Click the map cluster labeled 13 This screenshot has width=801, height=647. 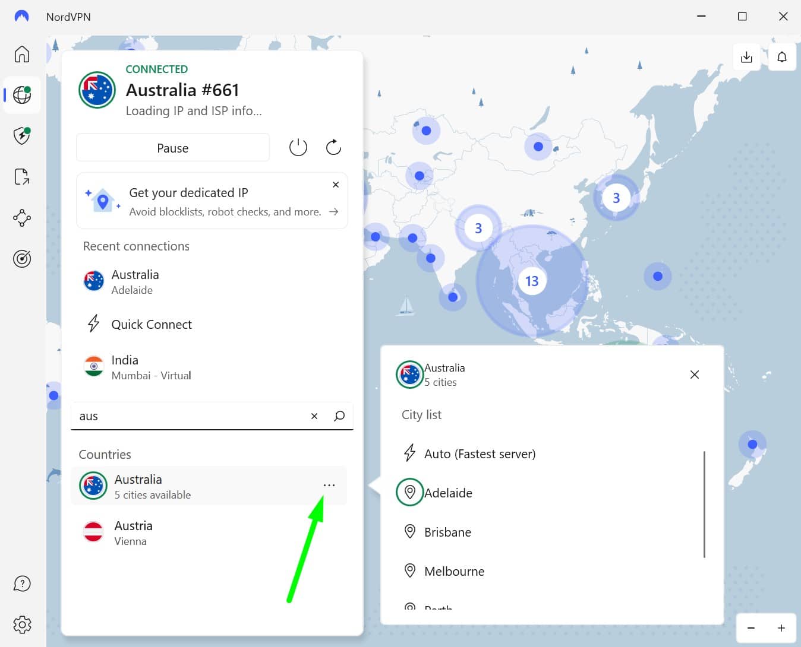tap(532, 281)
